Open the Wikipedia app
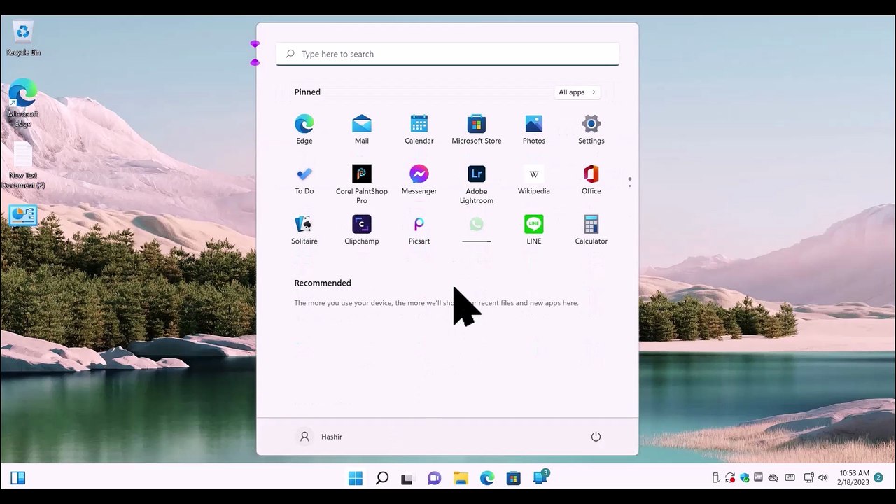The height and width of the screenshot is (504, 896). tap(533, 180)
